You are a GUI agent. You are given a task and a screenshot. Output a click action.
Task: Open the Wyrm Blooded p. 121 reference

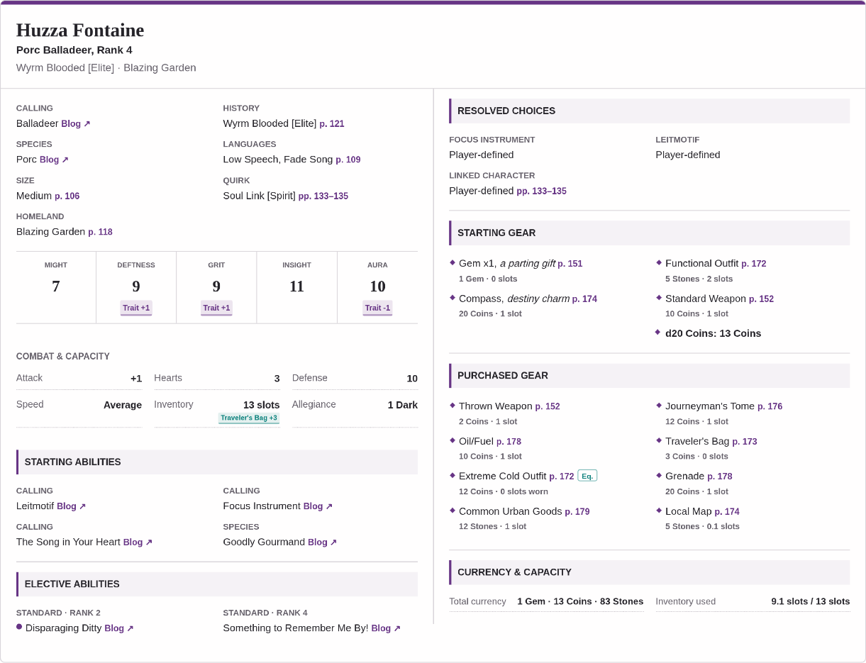(x=332, y=123)
